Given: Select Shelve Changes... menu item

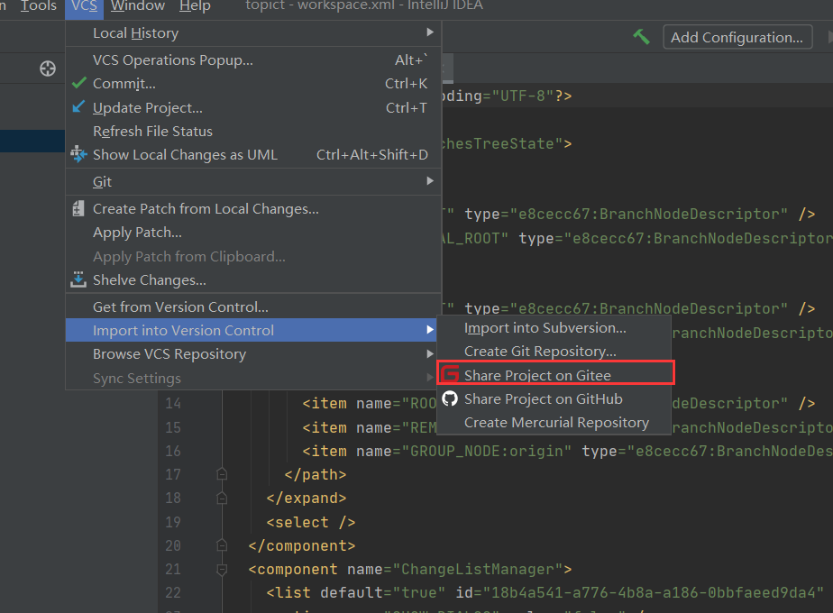Looking at the screenshot, I should (253, 280).
